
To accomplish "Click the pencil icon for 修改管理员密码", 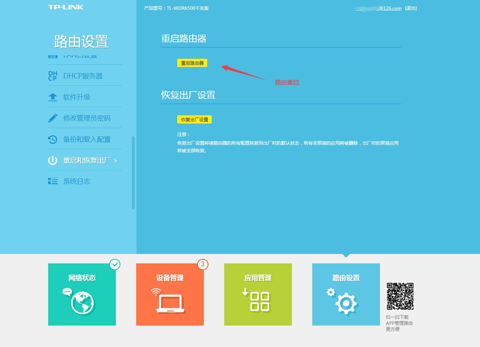I will point(53,117).
